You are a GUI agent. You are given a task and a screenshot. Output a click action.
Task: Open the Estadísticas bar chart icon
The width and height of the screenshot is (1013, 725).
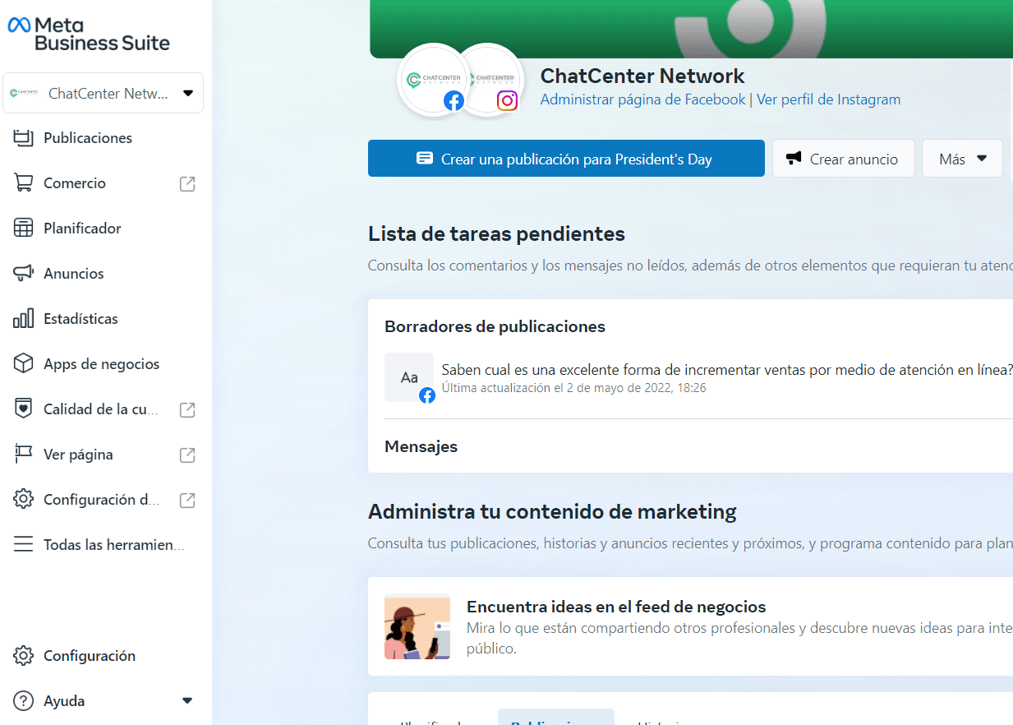point(23,319)
